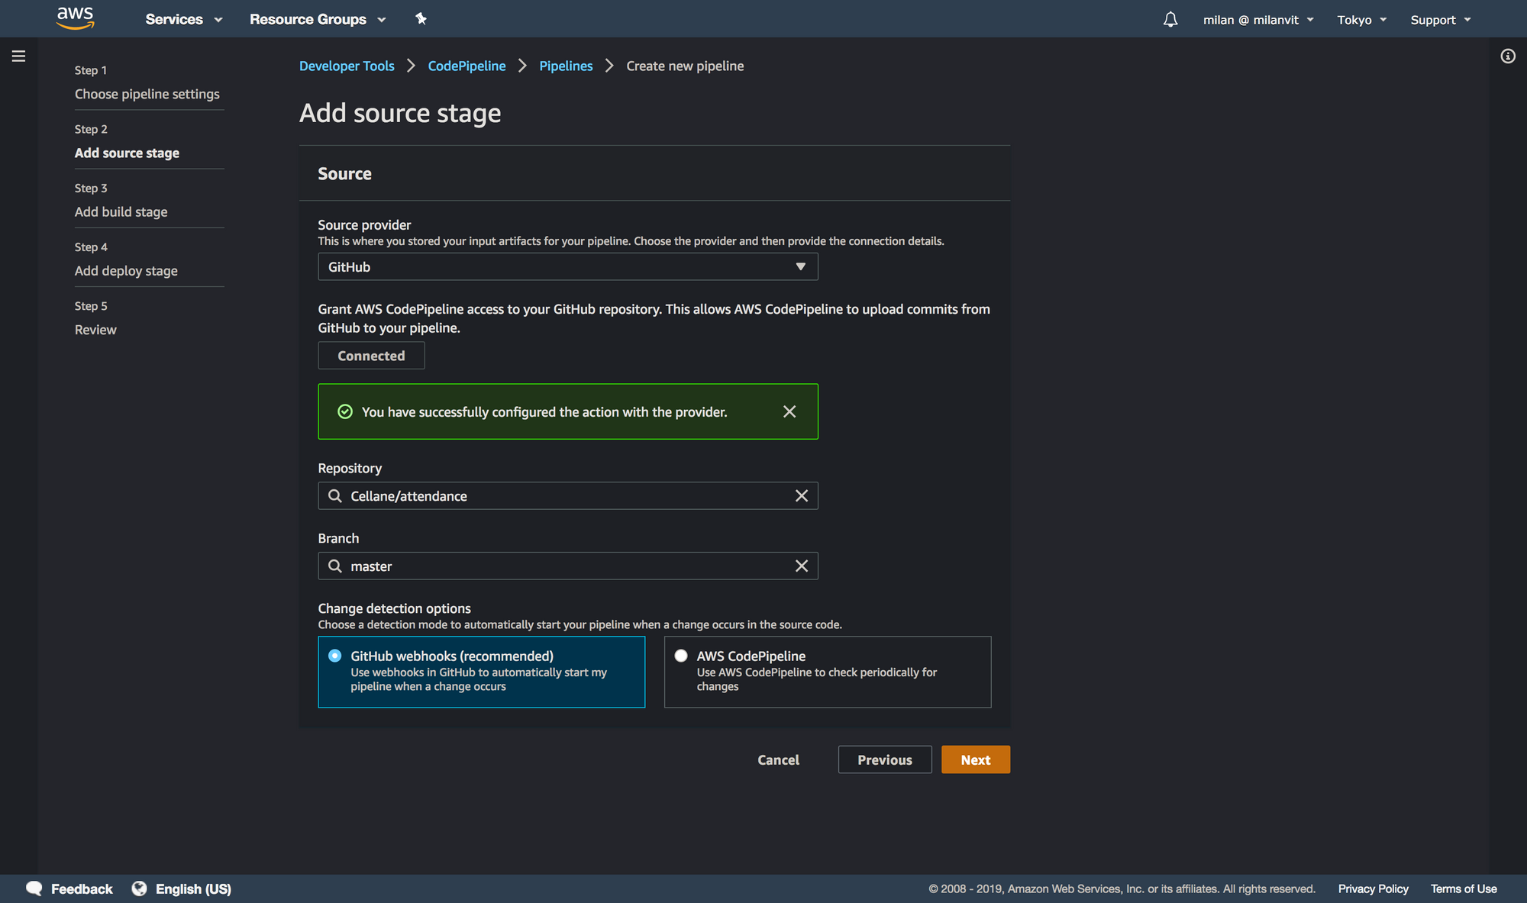Go to Step 1 Choose pipeline settings

[x=147, y=94]
